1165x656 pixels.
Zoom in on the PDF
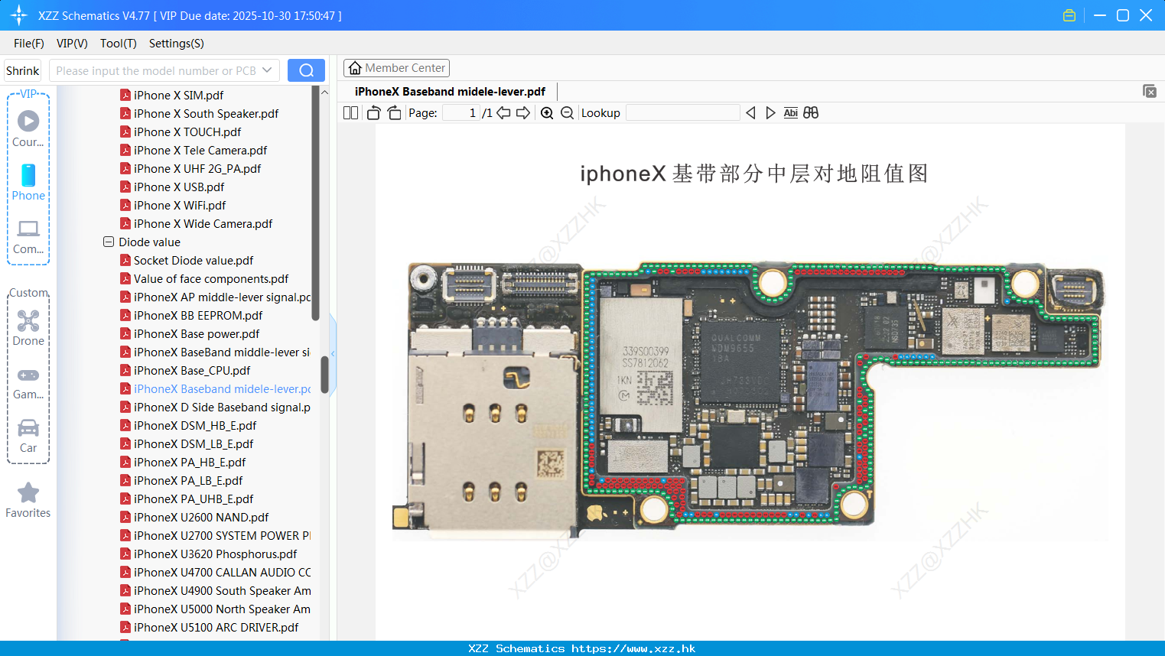(x=547, y=112)
